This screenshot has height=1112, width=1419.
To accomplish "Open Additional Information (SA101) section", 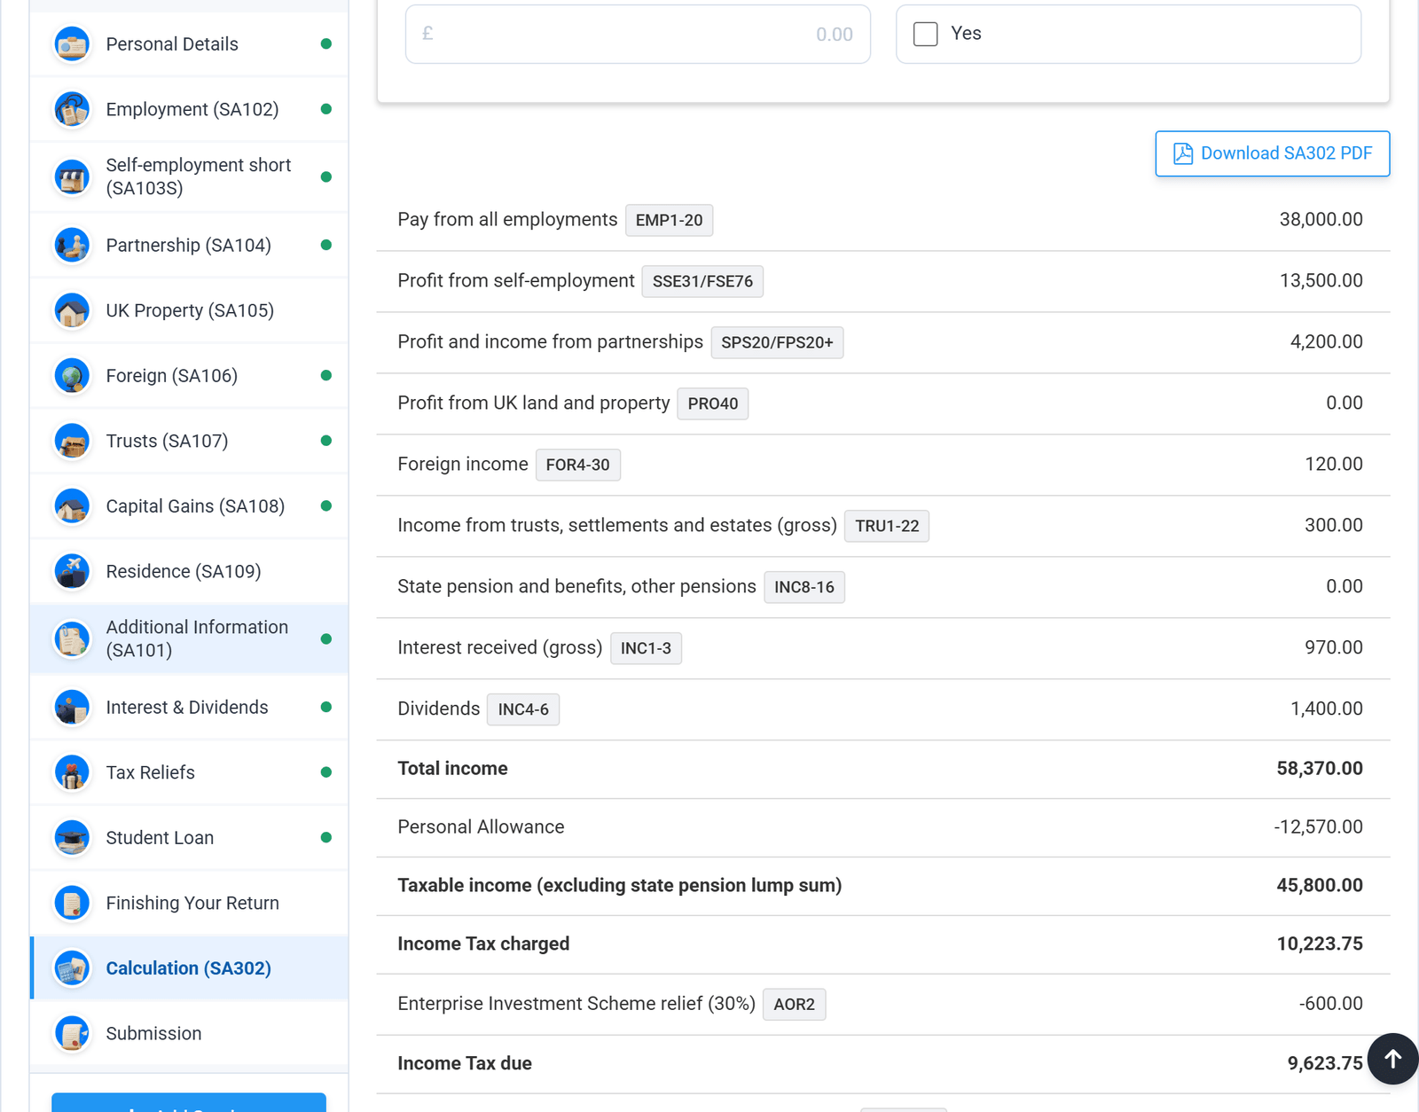I will click(189, 638).
